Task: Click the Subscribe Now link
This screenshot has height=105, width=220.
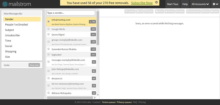Action: pos(142,3)
